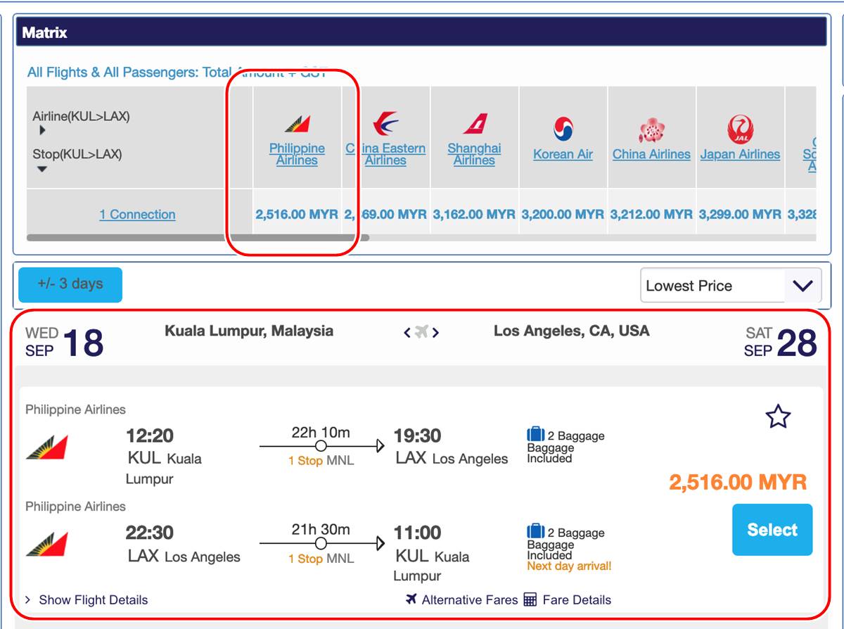Click the previous date left chevron arrow
Image resolution: width=844 pixels, height=629 pixels.
407,333
